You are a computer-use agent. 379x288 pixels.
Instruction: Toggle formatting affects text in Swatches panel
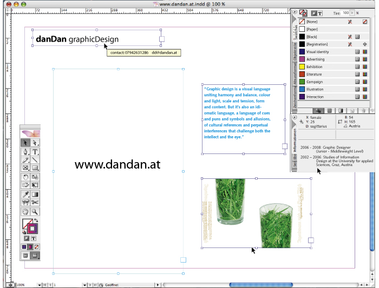[320, 14]
